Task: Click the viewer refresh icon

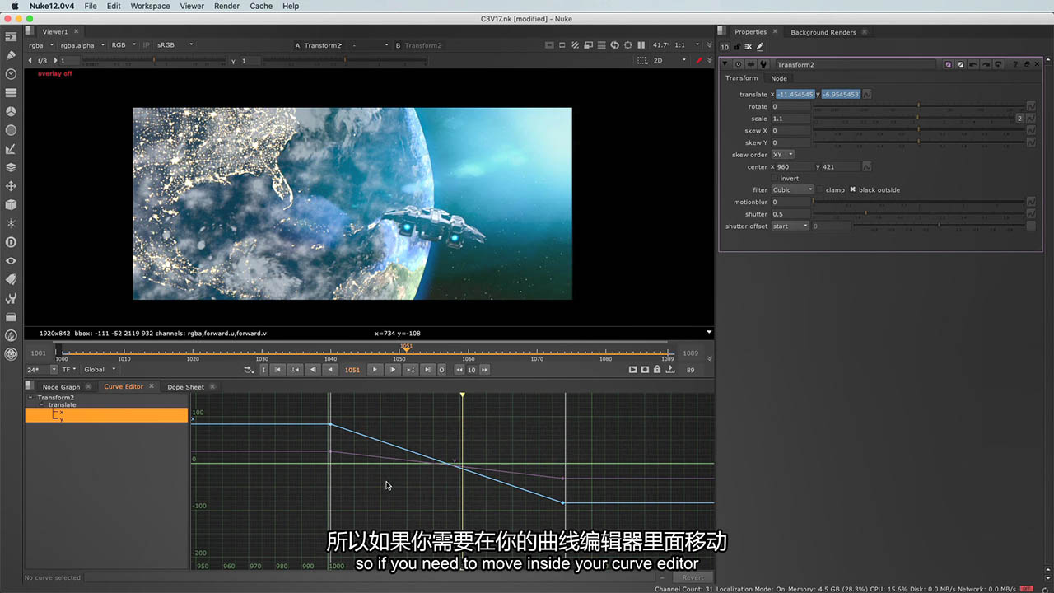Action: pyautogui.click(x=614, y=44)
